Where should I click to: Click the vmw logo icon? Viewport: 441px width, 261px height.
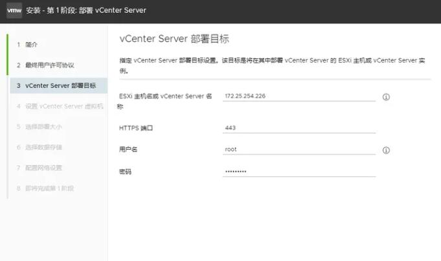pos(14,10)
